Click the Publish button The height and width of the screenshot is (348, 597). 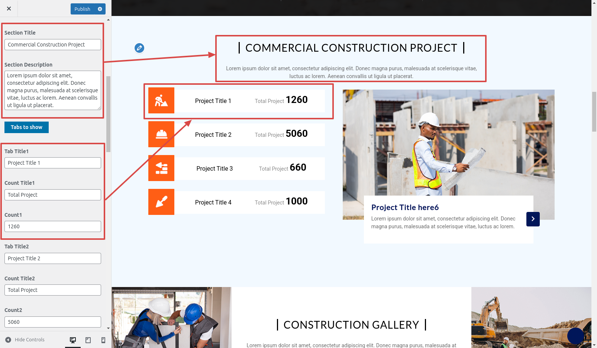click(83, 9)
